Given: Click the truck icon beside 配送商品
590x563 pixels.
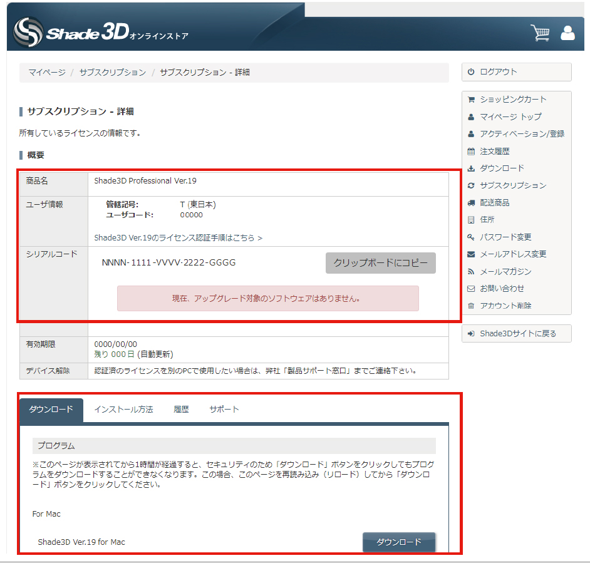Looking at the screenshot, I should pyautogui.click(x=471, y=203).
